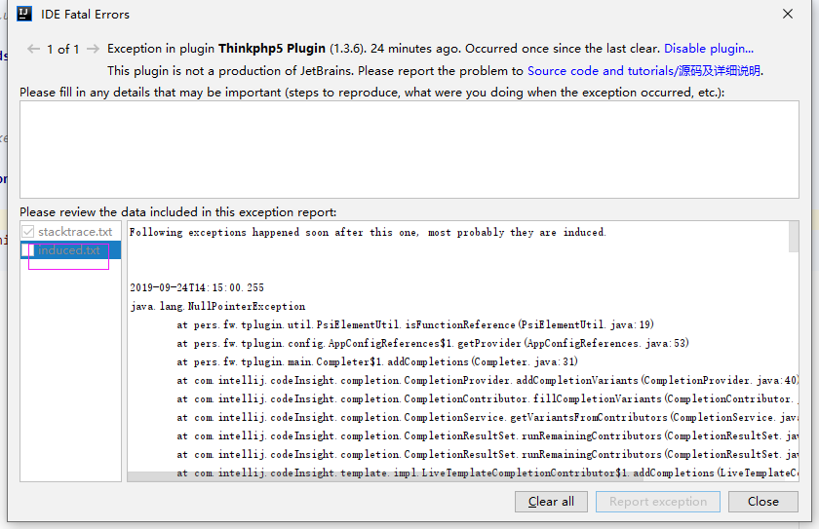Click the Clear all button
The width and height of the screenshot is (819, 529).
point(551,502)
